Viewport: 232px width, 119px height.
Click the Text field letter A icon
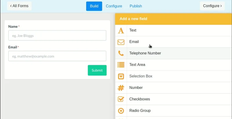pyautogui.click(x=121, y=30)
